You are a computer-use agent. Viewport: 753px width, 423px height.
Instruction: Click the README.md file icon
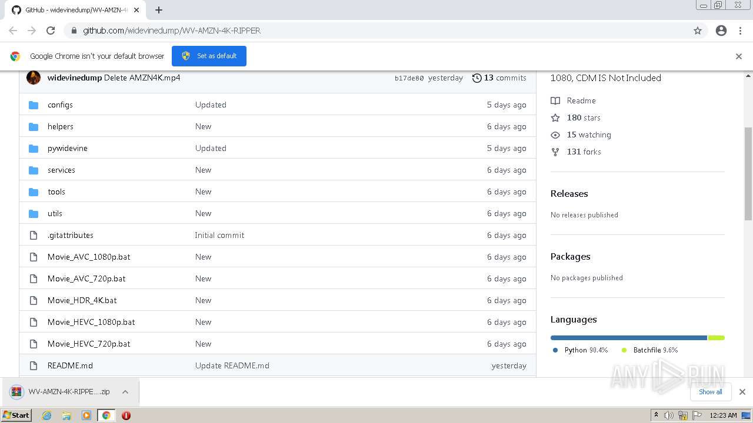[x=34, y=365]
